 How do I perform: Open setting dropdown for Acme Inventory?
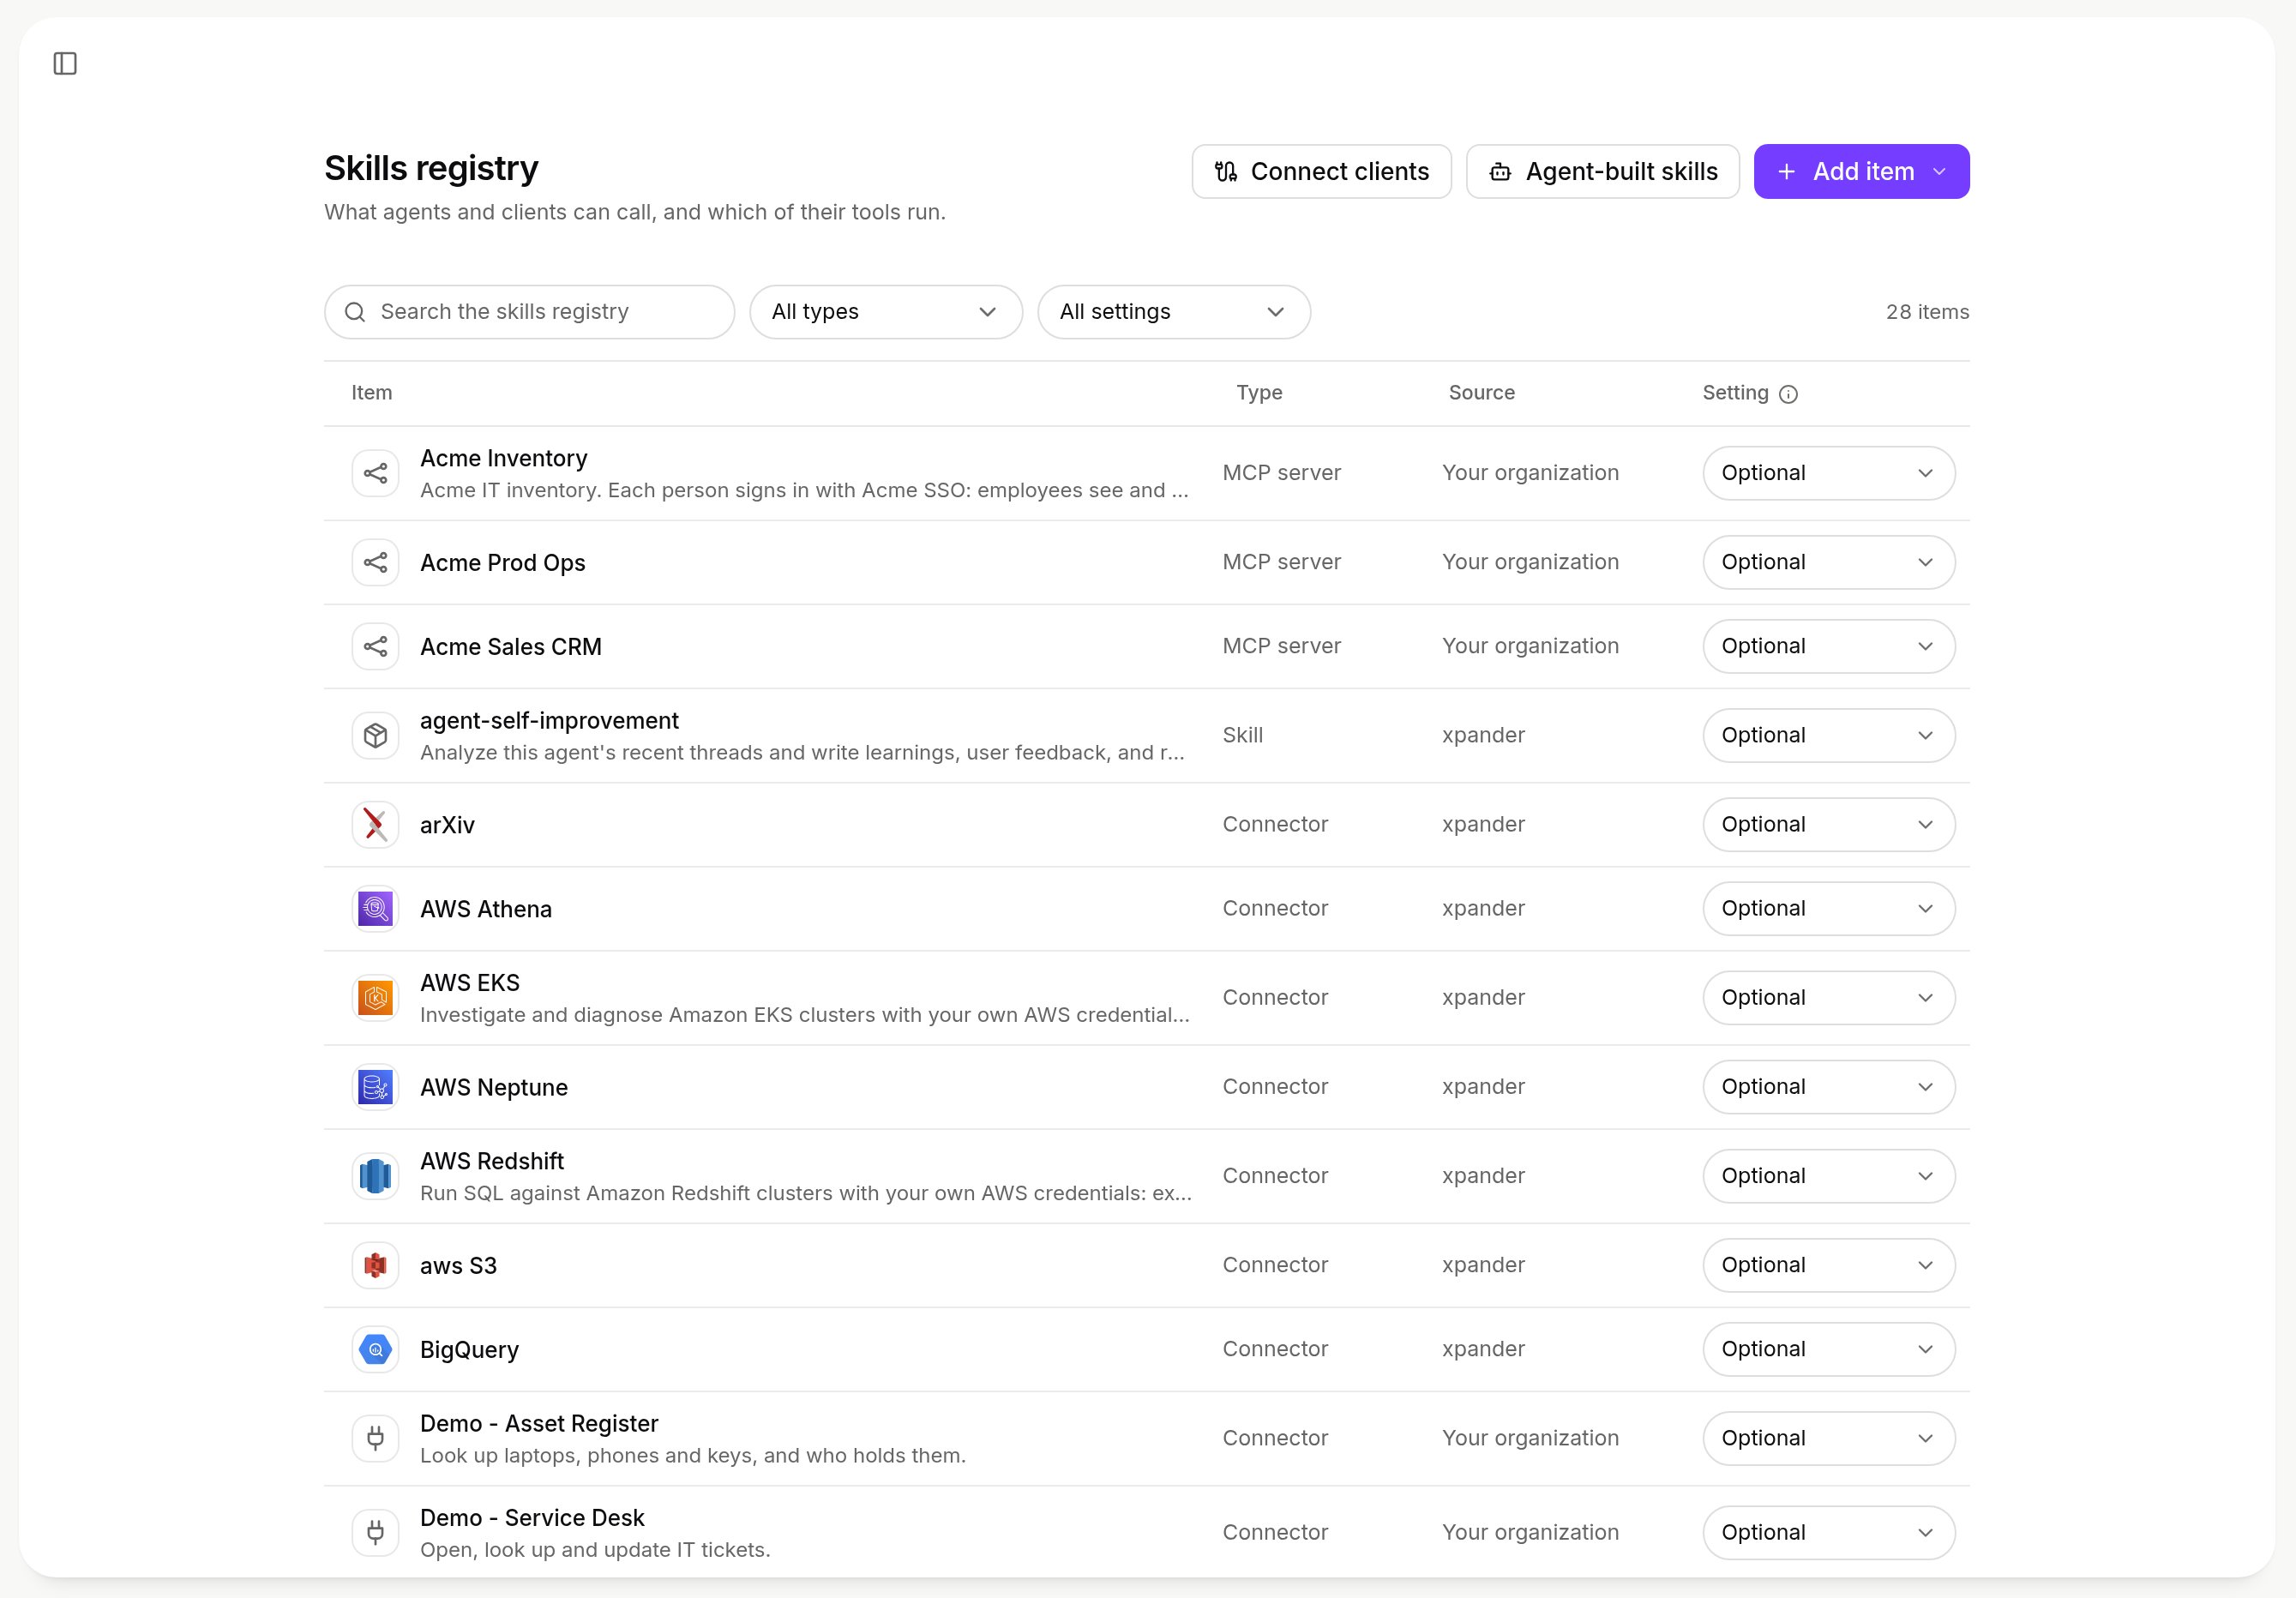1828,473
